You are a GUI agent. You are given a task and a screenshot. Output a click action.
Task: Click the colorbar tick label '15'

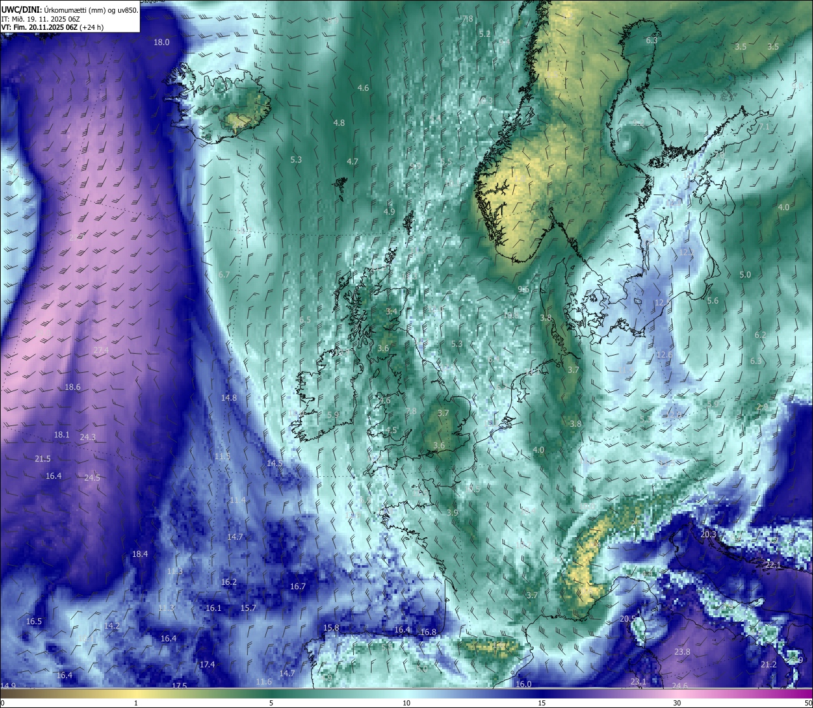click(x=542, y=703)
